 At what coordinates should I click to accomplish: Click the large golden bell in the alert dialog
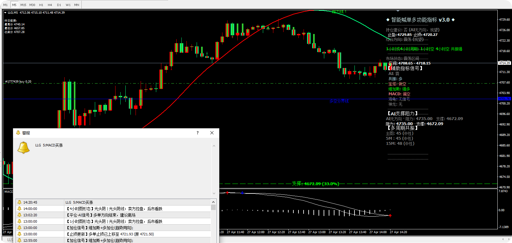pyautogui.click(x=24, y=148)
